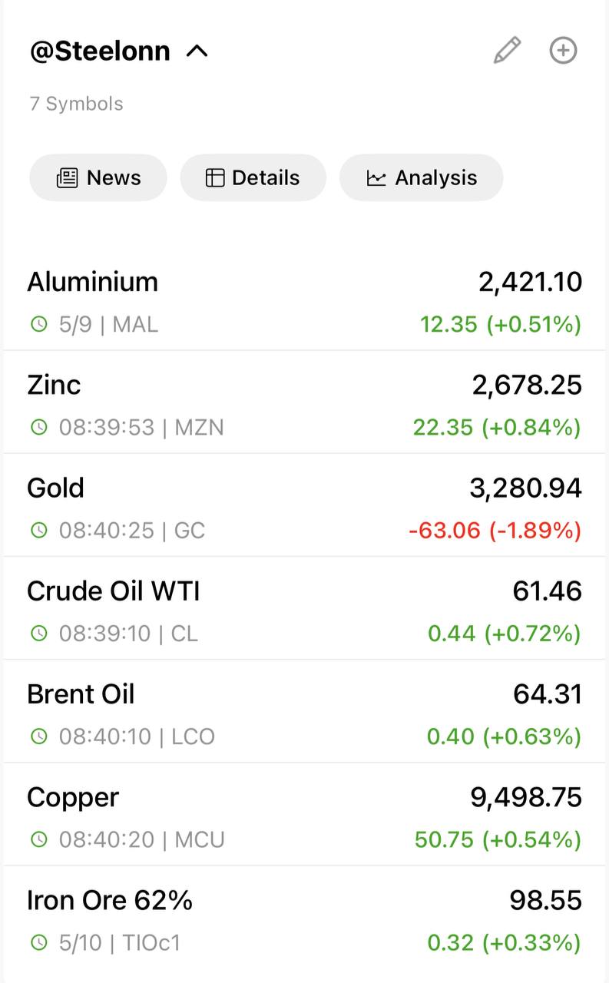Tap the clock icon in Copper row

[38, 839]
